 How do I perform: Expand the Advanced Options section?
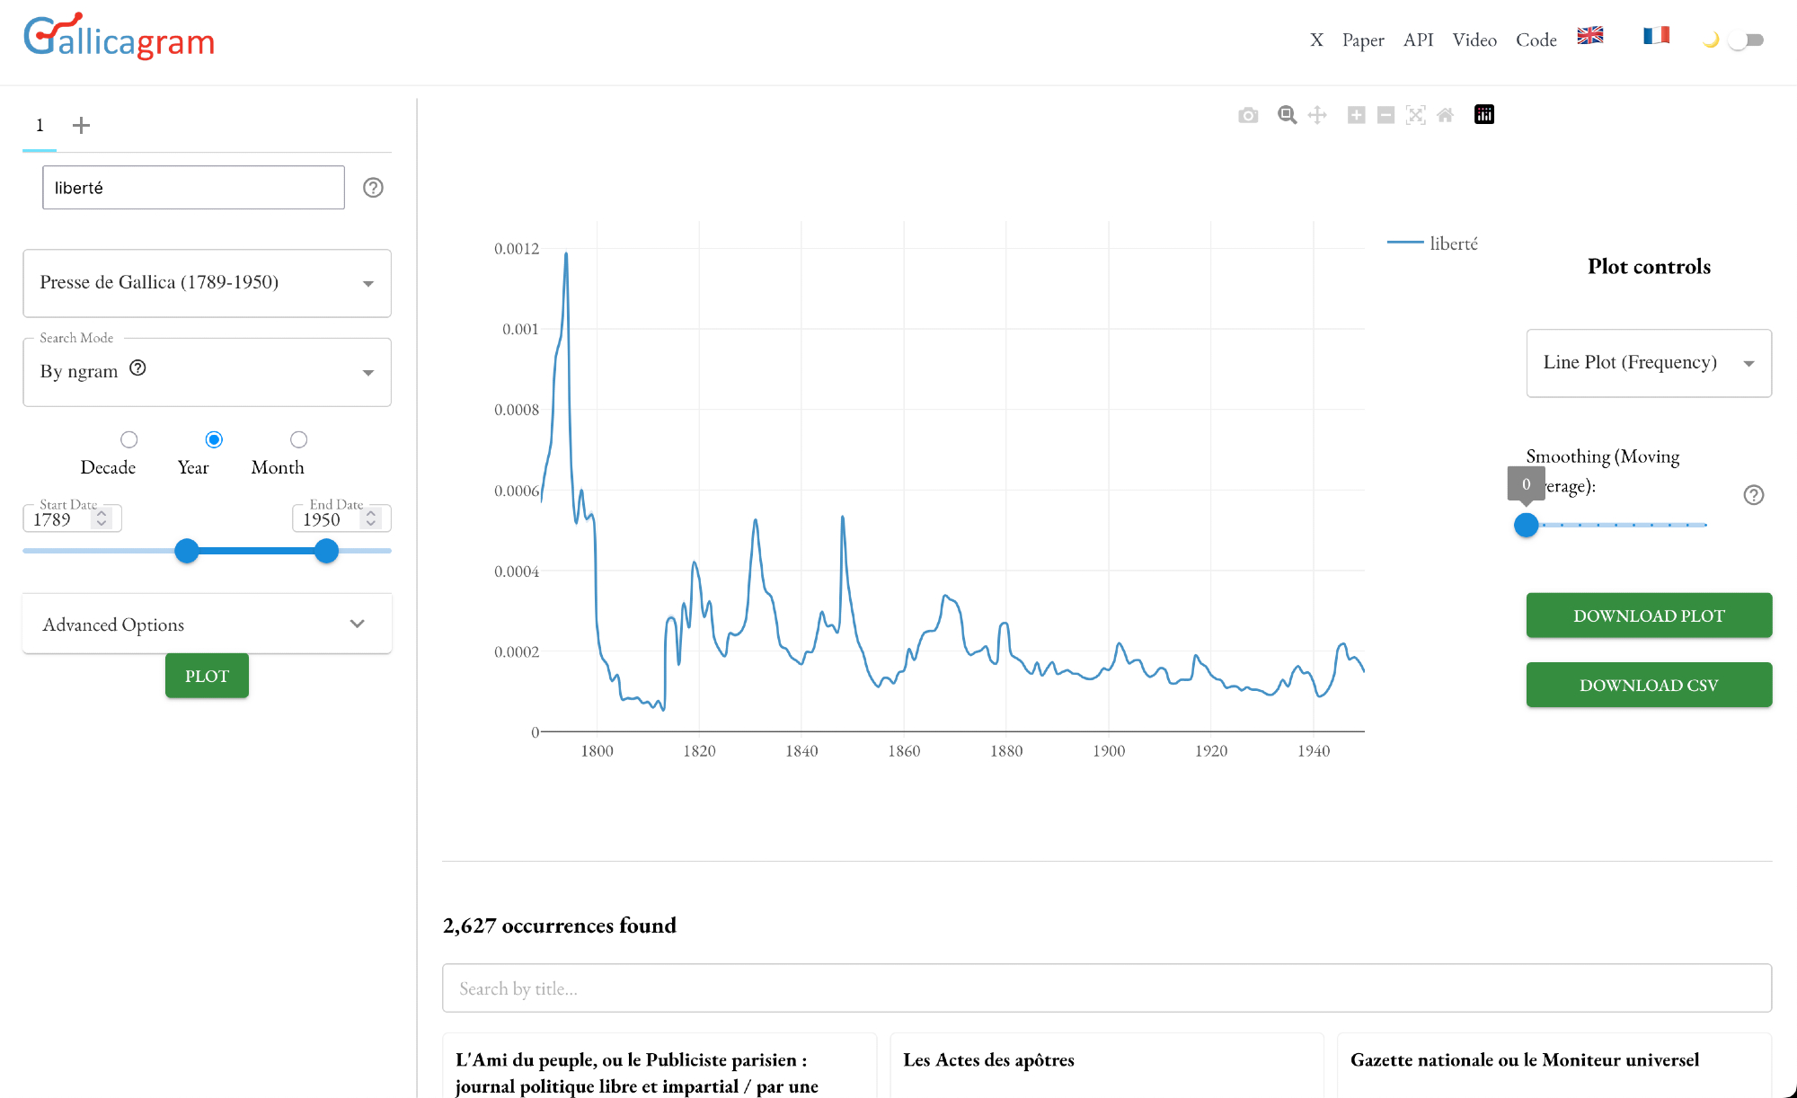pyautogui.click(x=207, y=624)
